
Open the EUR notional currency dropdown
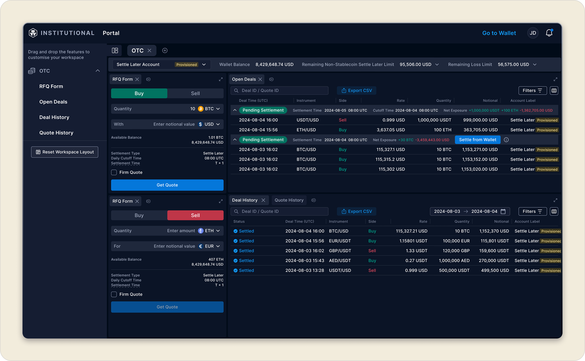point(209,246)
